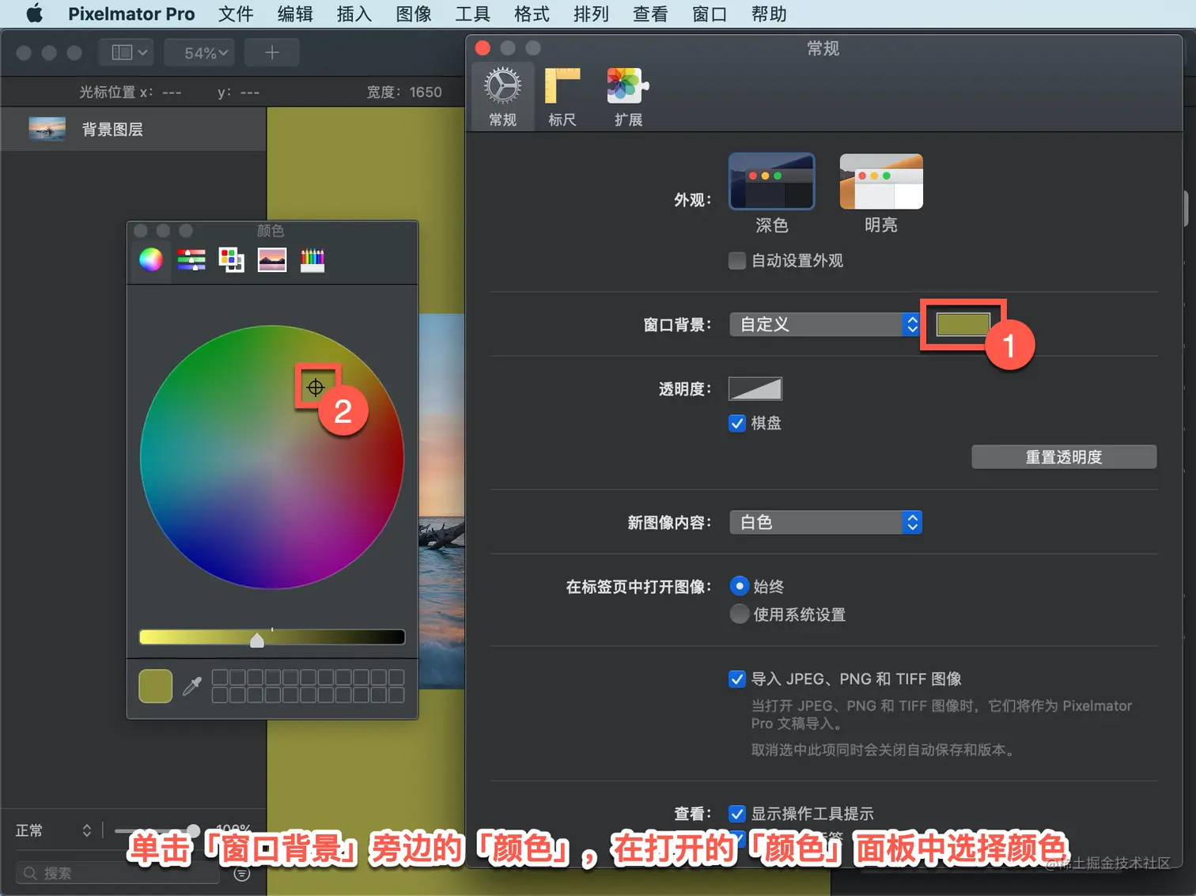
Task: Open the sidebar layout dropdown in toolbar
Action: tap(127, 52)
